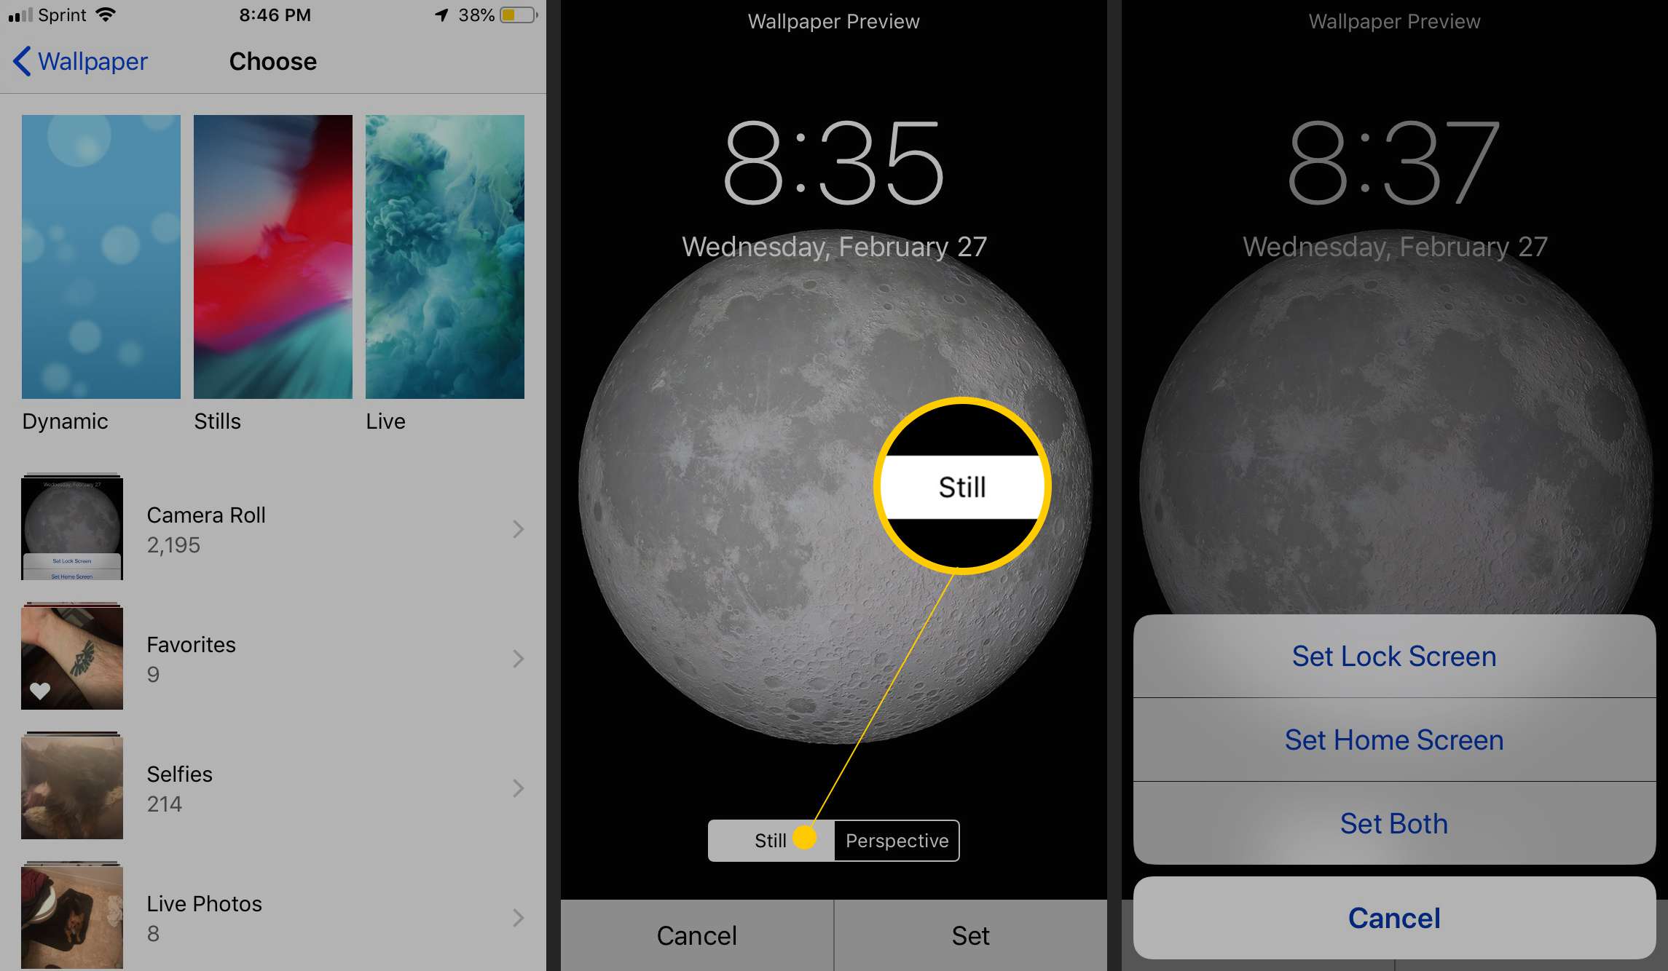Click Cancel on wallpaper options
The height and width of the screenshot is (971, 1668).
(x=1391, y=919)
